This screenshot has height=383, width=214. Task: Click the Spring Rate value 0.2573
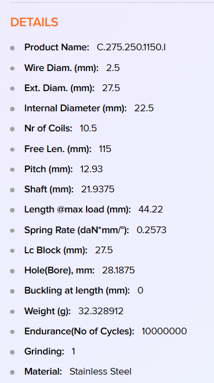pos(151,230)
